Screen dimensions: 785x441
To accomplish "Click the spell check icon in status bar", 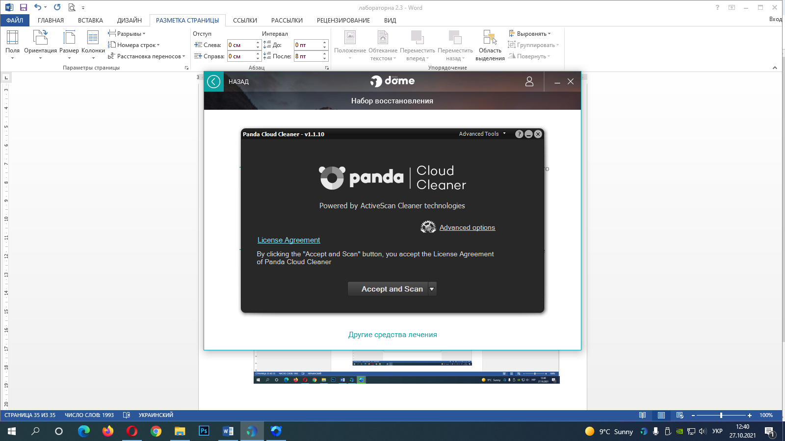I will pyautogui.click(x=126, y=415).
